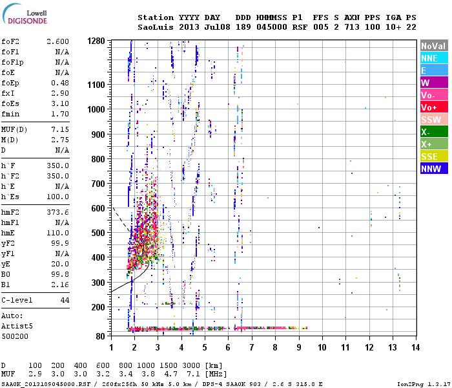Click the hmE value 110.0
This screenshot has width=452, height=388.
tap(58, 233)
